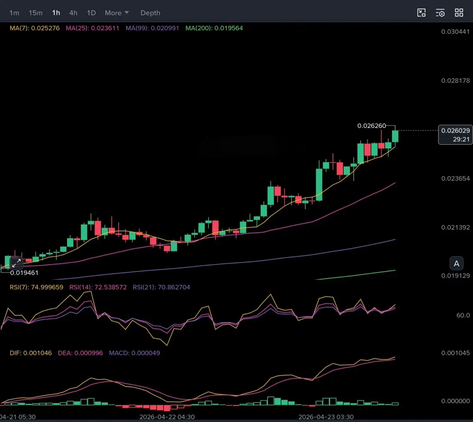Click the MA(99): 0.020991 indicator label
This screenshot has height=422, width=473.
tap(152, 28)
